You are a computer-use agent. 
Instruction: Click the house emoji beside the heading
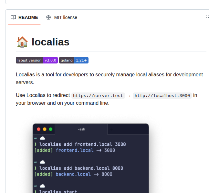coord(22,42)
